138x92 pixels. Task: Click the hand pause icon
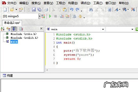[x=80, y=16]
